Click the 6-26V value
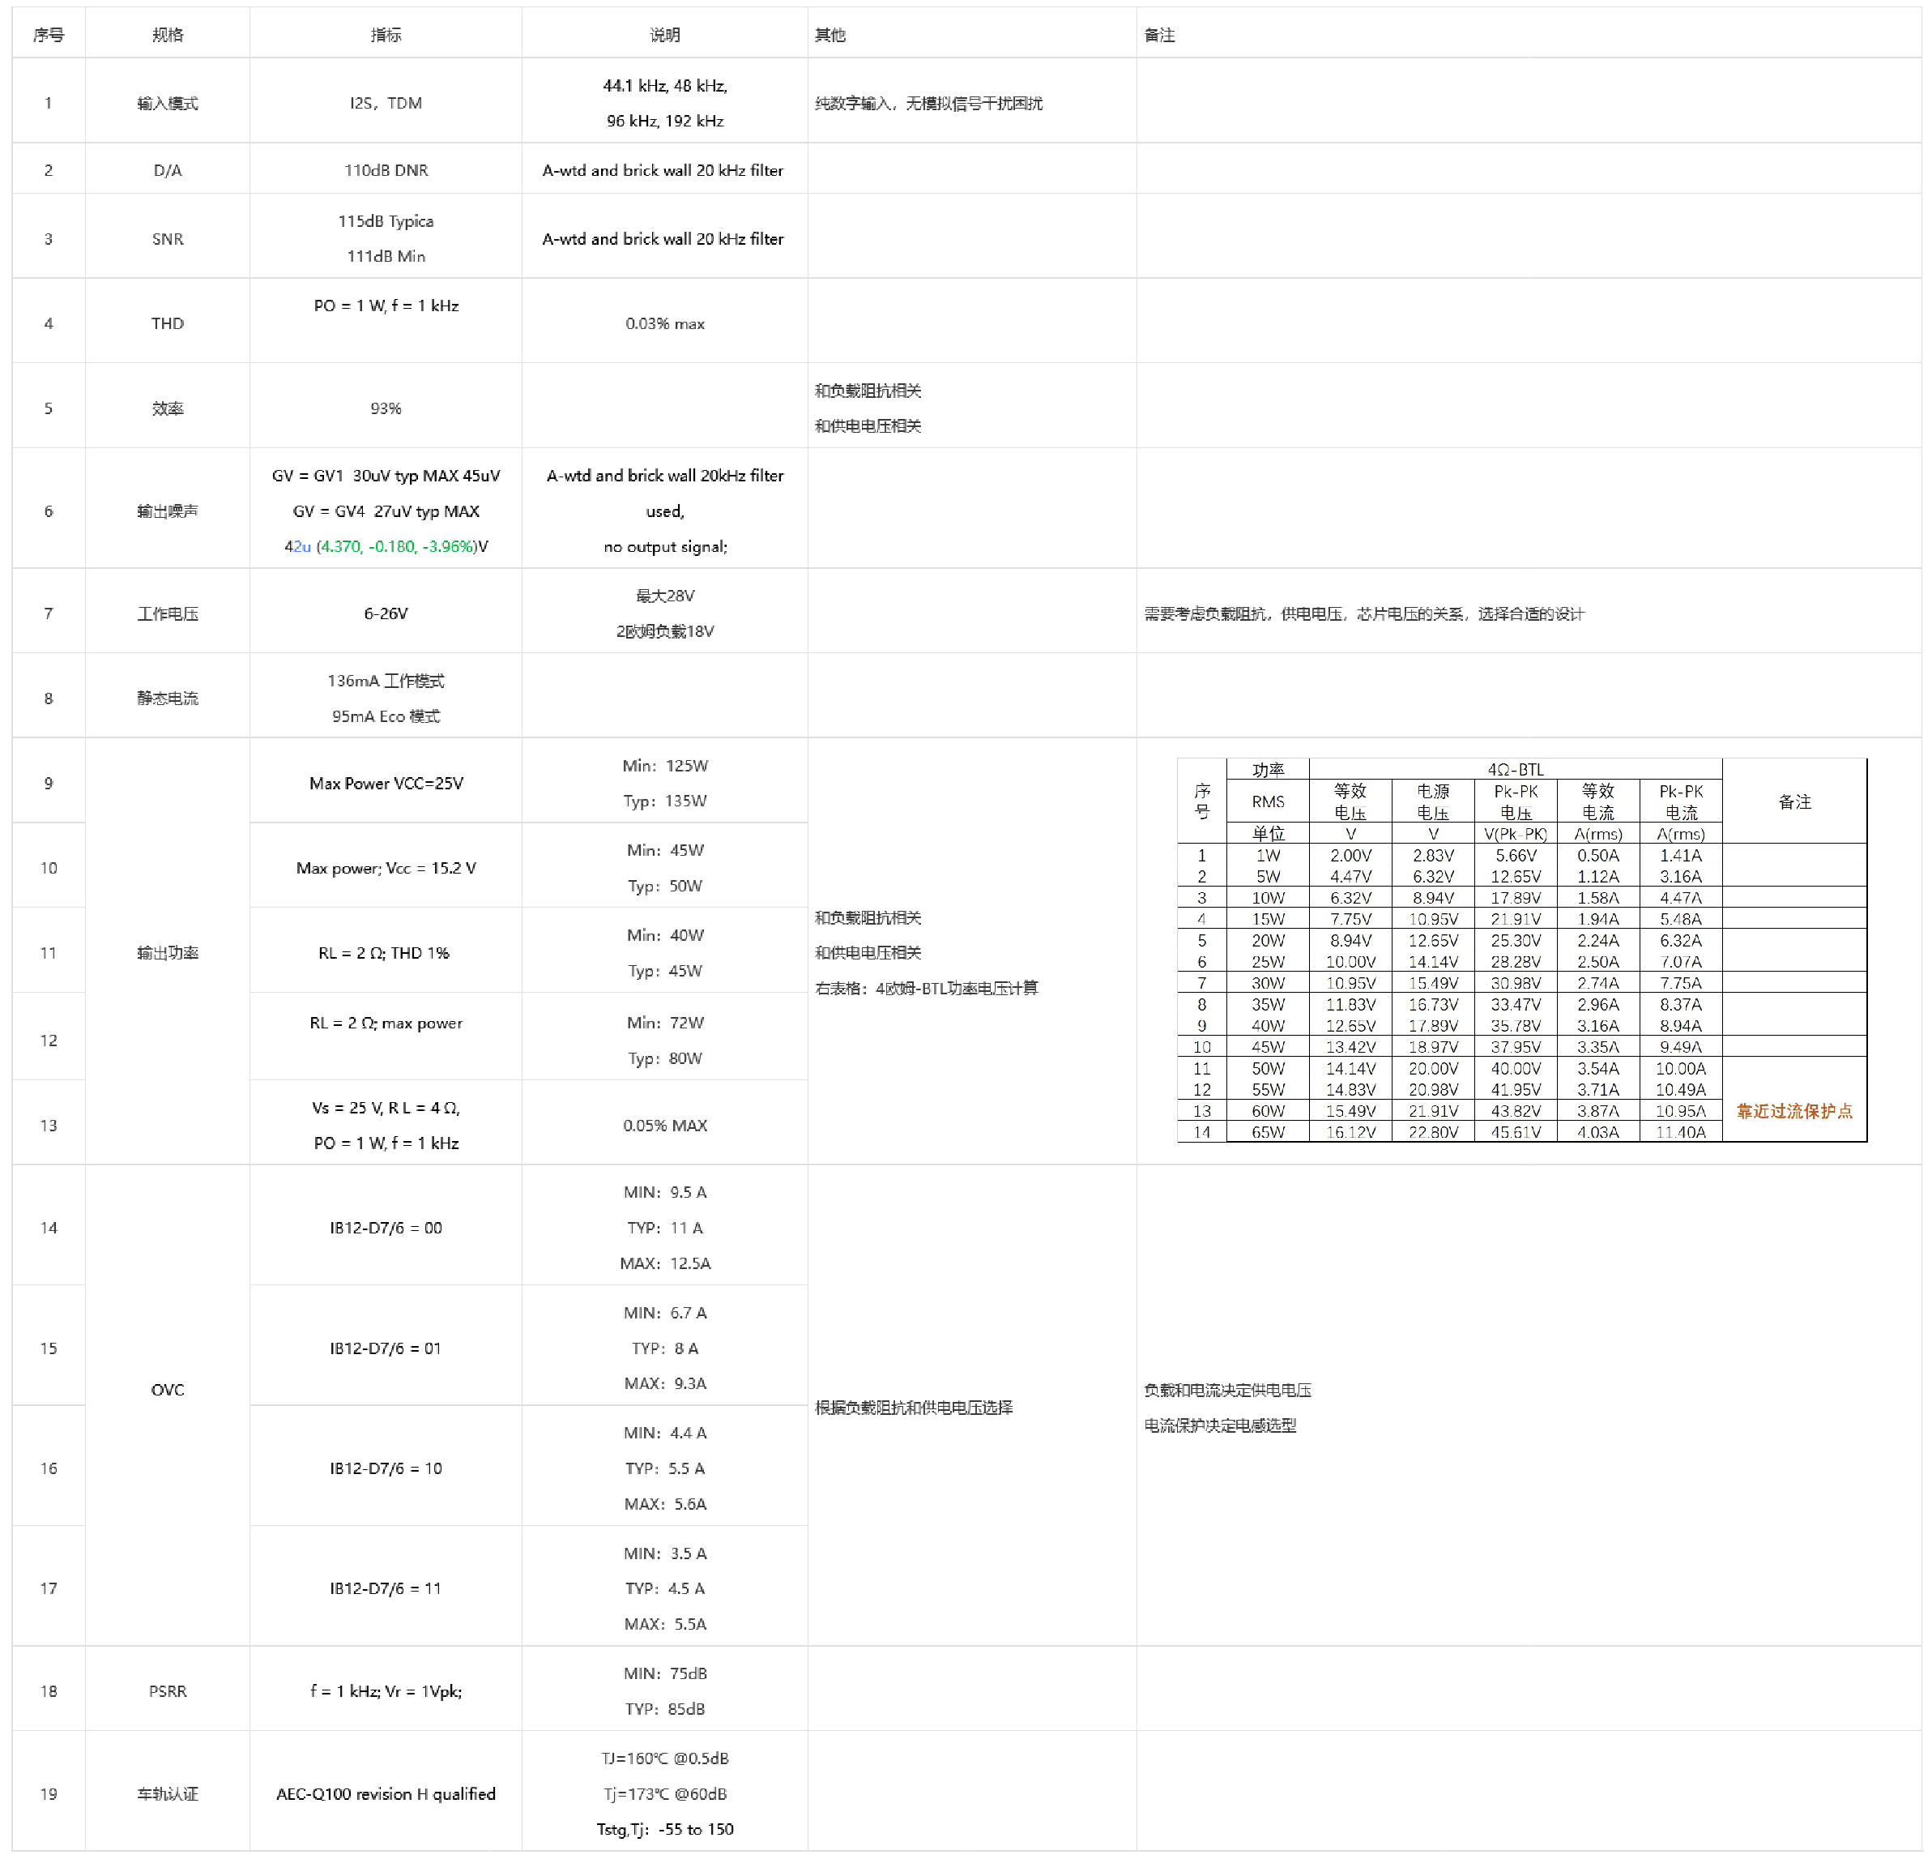 tap(386, 613)
